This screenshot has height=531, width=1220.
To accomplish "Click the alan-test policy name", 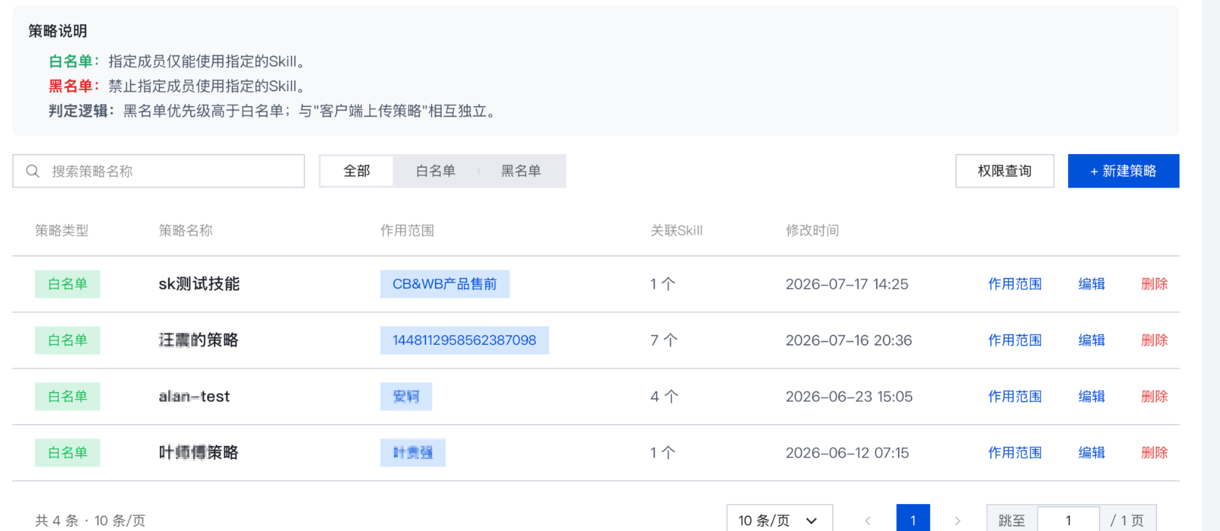I will click(194, 397).
